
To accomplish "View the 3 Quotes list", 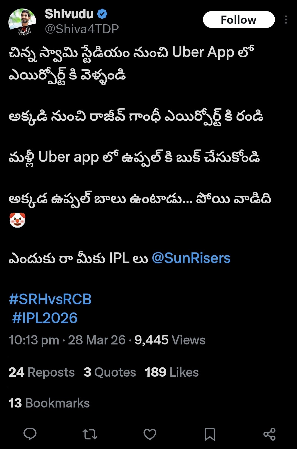I will (110, 372).
